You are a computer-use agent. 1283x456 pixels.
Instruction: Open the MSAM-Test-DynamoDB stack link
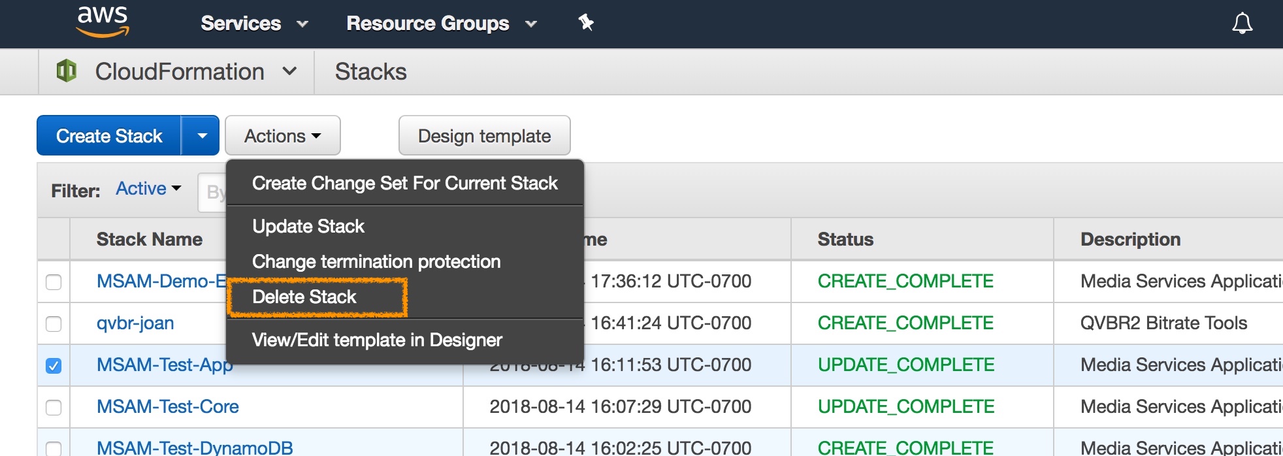[x=195, y=448]
